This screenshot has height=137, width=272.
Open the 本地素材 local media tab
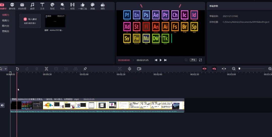tap(3, 6)
